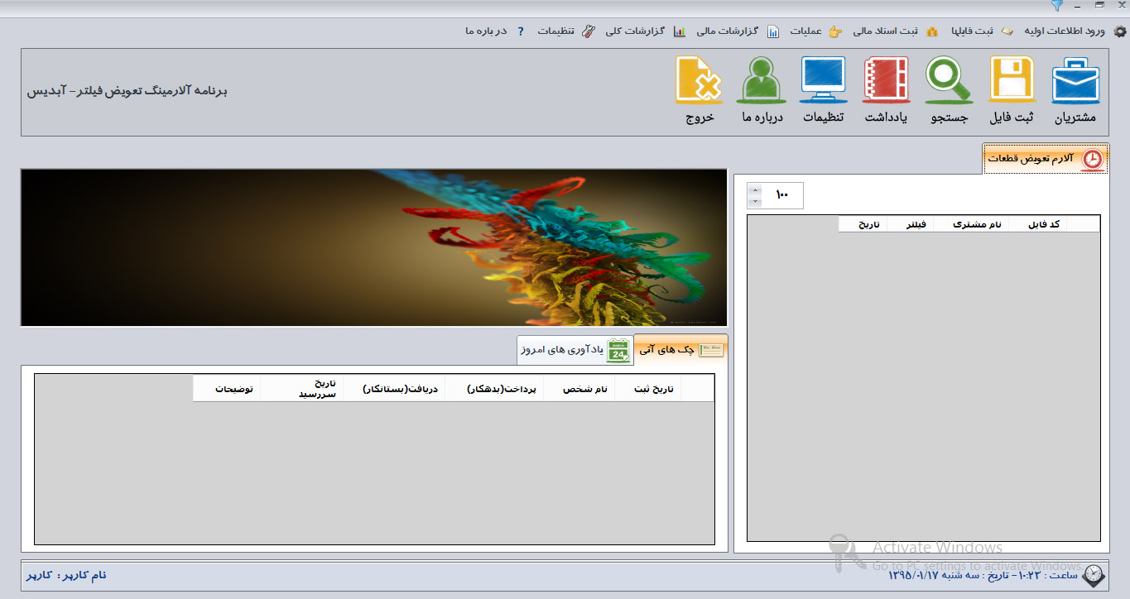
Task: Open the در باره ما menu
Action: click(x=485, y=31)
